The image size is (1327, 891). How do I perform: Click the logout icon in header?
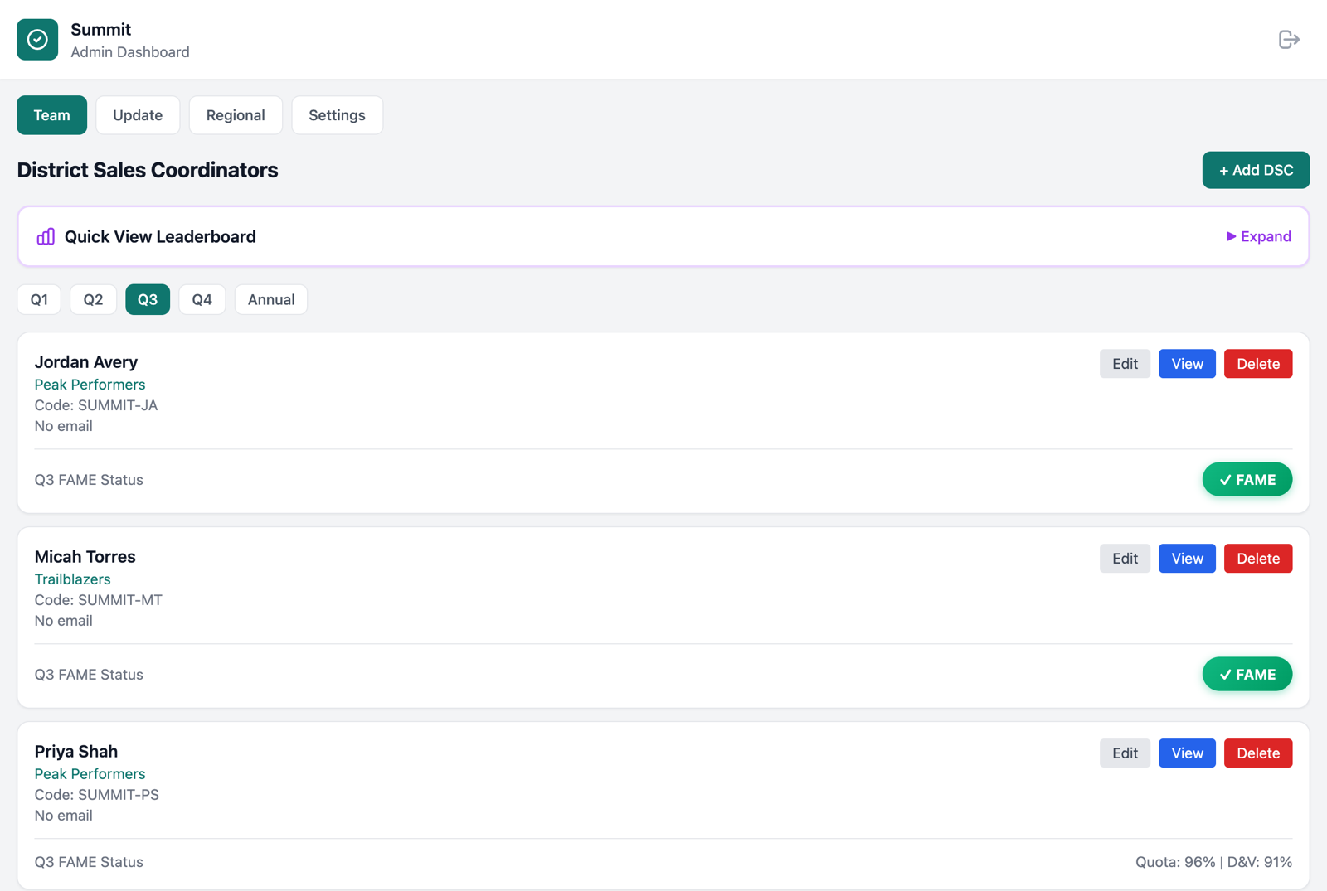pyautogui.click(x=1288, y=40)
